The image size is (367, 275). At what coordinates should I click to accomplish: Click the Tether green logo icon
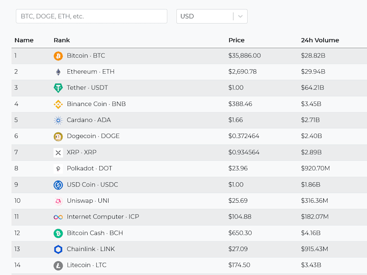click(x=58, y=88)
